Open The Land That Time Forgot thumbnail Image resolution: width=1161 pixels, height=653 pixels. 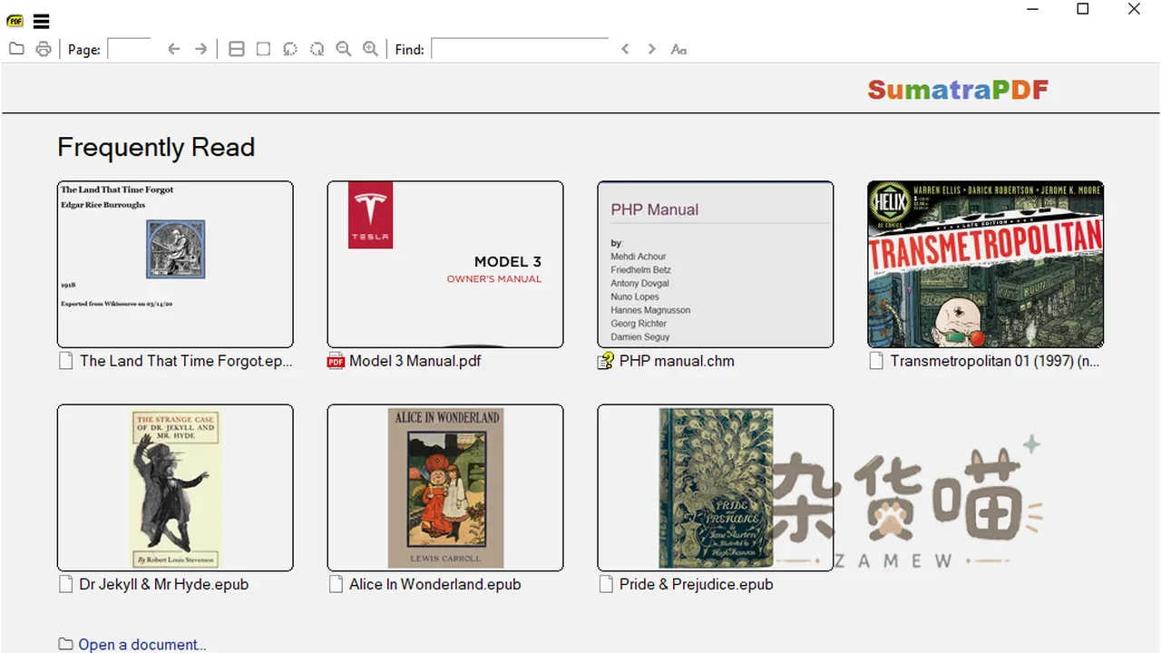[x=175, y=264]
